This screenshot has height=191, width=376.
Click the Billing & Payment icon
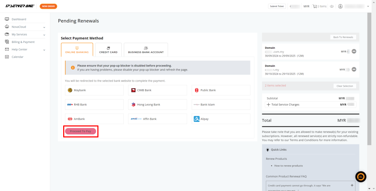point(7,42)
